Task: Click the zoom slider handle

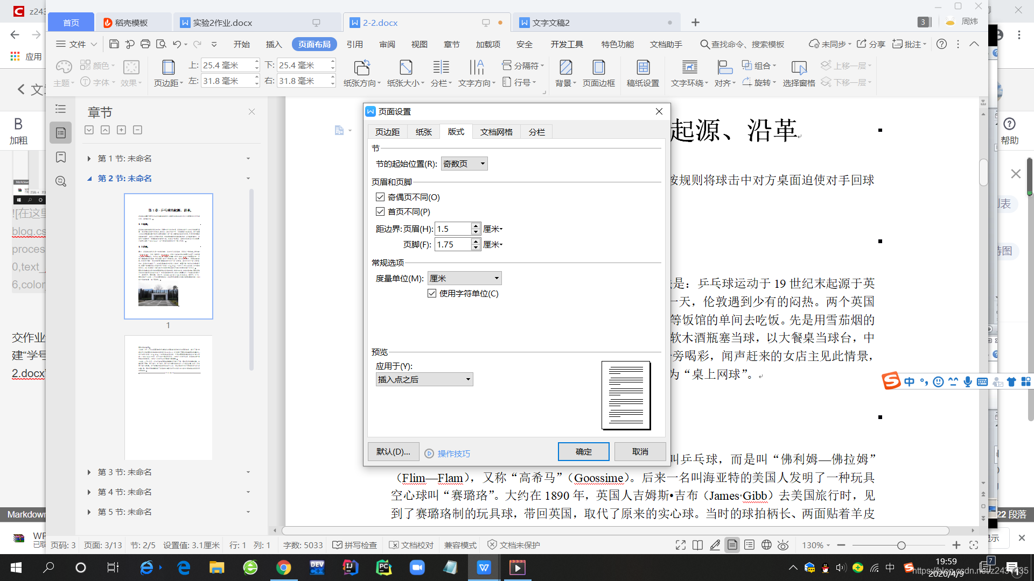Action: point(901,545)
